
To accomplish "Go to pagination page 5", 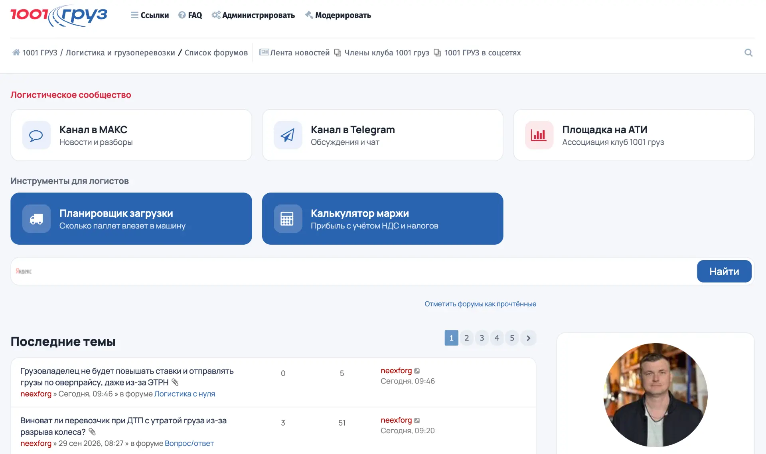I will point(512,338).
